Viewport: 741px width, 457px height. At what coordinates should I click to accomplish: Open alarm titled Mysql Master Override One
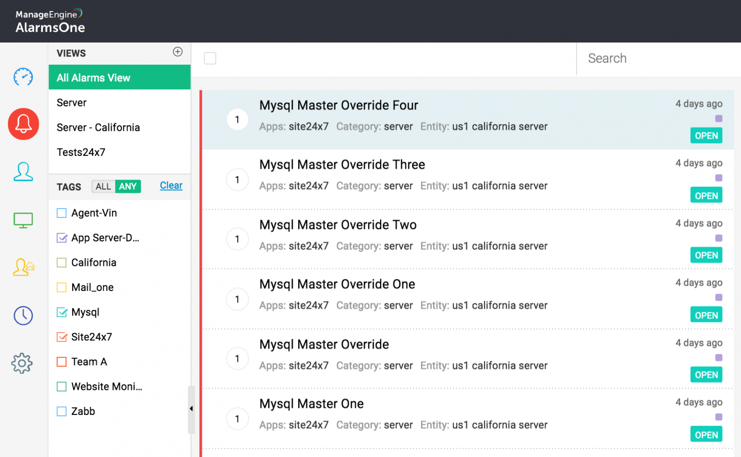coord(337,284)
